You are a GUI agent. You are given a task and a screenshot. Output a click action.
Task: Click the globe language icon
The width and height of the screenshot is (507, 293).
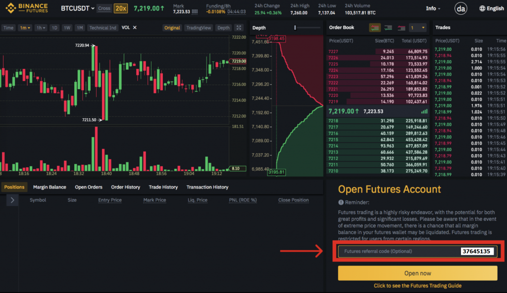[482, 8]
